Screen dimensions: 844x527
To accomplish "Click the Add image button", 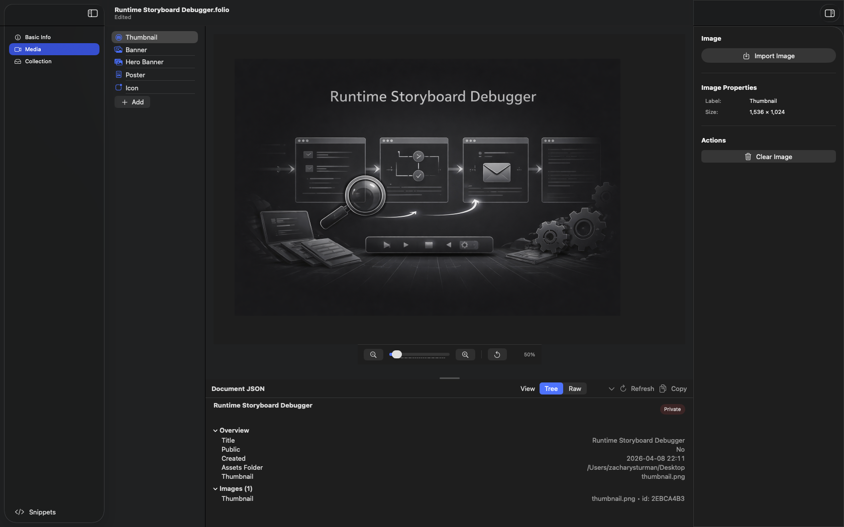I will coord(133,102).
